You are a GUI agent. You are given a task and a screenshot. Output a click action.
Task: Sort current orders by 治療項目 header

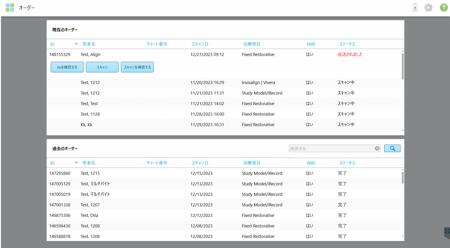(x=252, y=44)
